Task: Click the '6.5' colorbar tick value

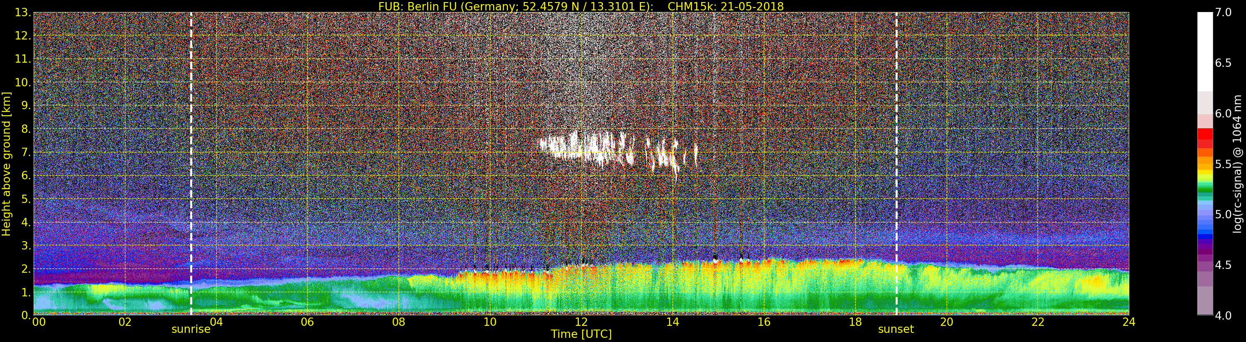Action: (x=1224, y=64)
